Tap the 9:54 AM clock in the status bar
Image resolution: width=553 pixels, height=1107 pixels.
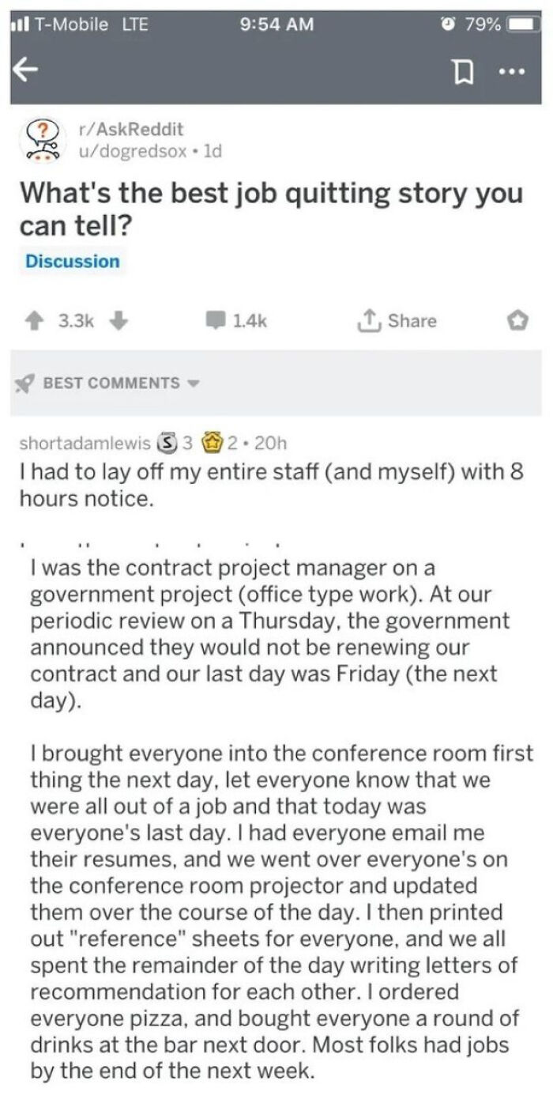coord(276,23)
